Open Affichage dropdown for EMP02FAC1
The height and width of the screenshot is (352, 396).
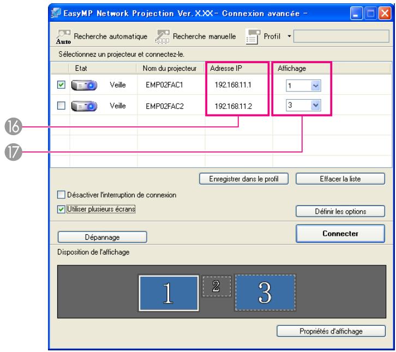(x=316, y=86)
